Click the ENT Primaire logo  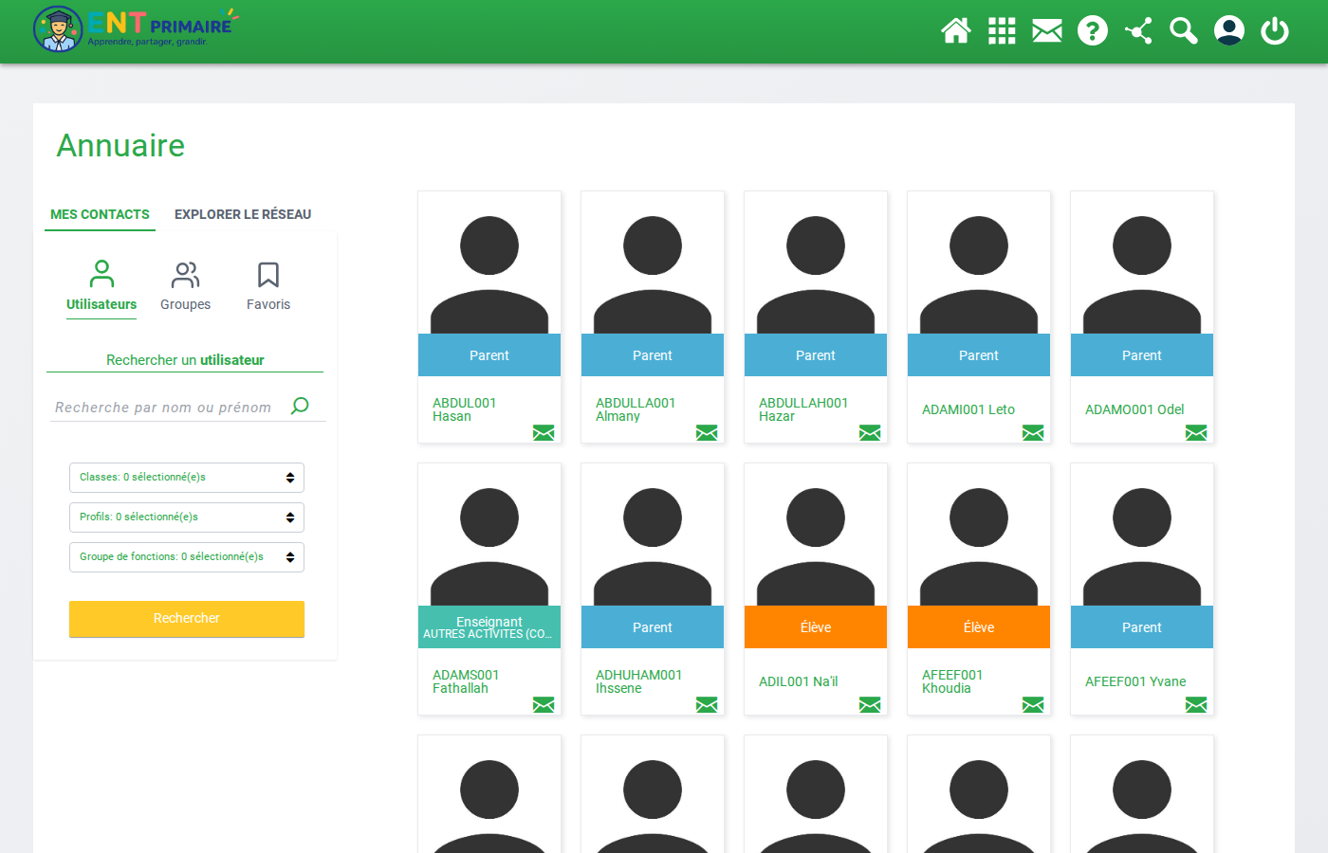(135, 29)
